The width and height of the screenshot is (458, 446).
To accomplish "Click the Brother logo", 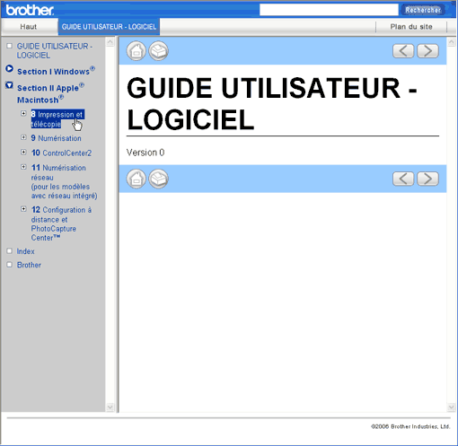I will tap(30, 10).
